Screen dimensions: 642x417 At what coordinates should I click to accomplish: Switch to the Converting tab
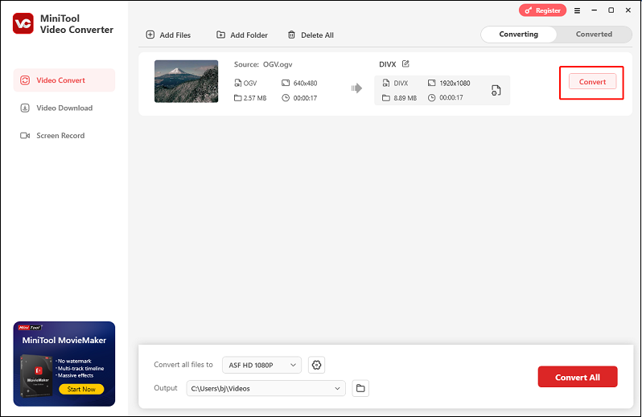point(518,35)
